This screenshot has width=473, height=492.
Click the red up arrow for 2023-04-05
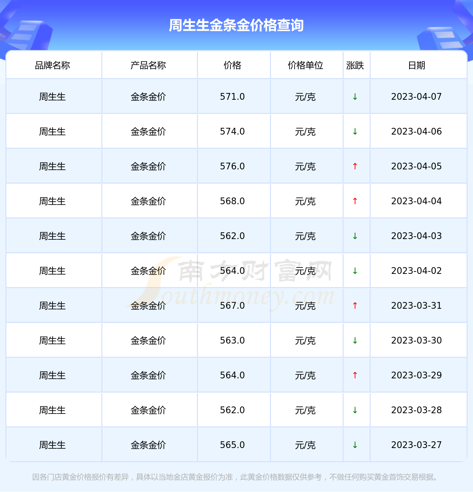(x=355, y=166)
